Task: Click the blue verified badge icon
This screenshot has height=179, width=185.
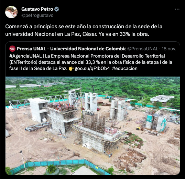Action: tap(56, 9)
